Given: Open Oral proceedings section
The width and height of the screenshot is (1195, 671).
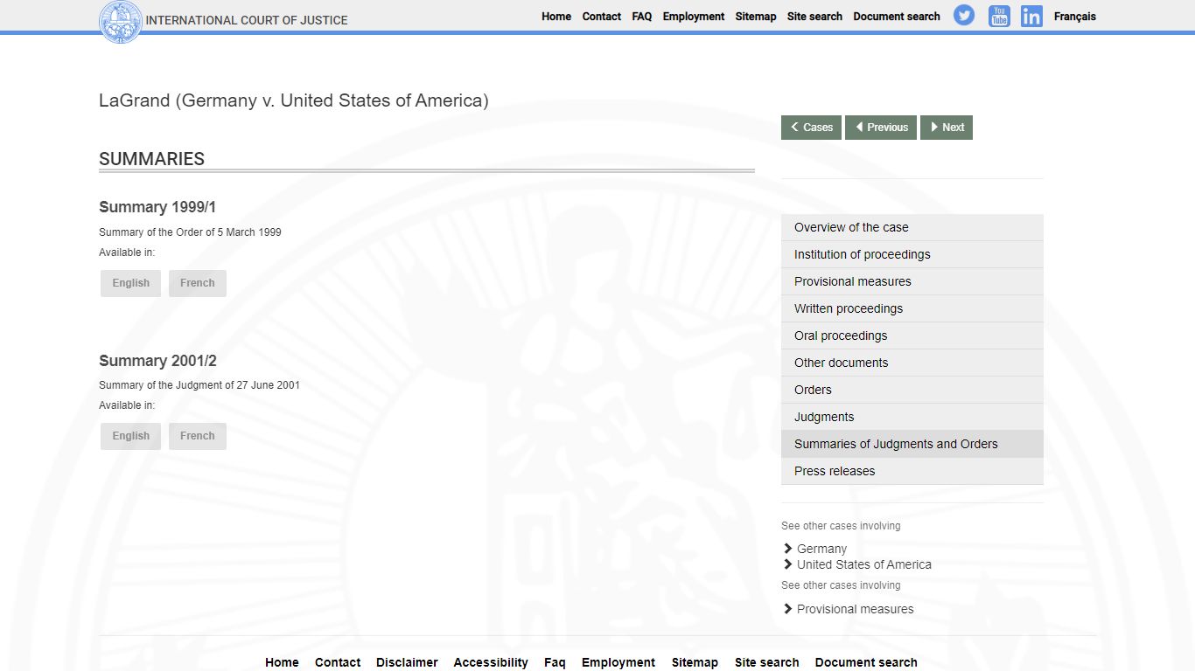Looking at the screenshot, I should (x=912, y=335).
